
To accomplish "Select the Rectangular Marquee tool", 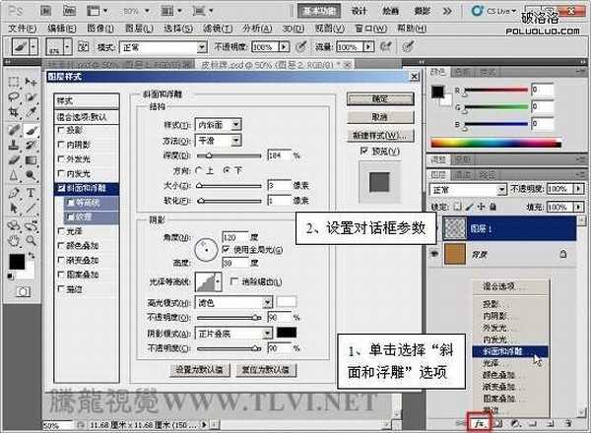I will pos(14,82).
